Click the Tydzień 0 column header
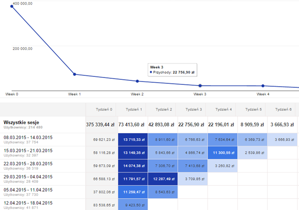Image resolution: width=299 pixels, height=210 pixels. point(103,109)
